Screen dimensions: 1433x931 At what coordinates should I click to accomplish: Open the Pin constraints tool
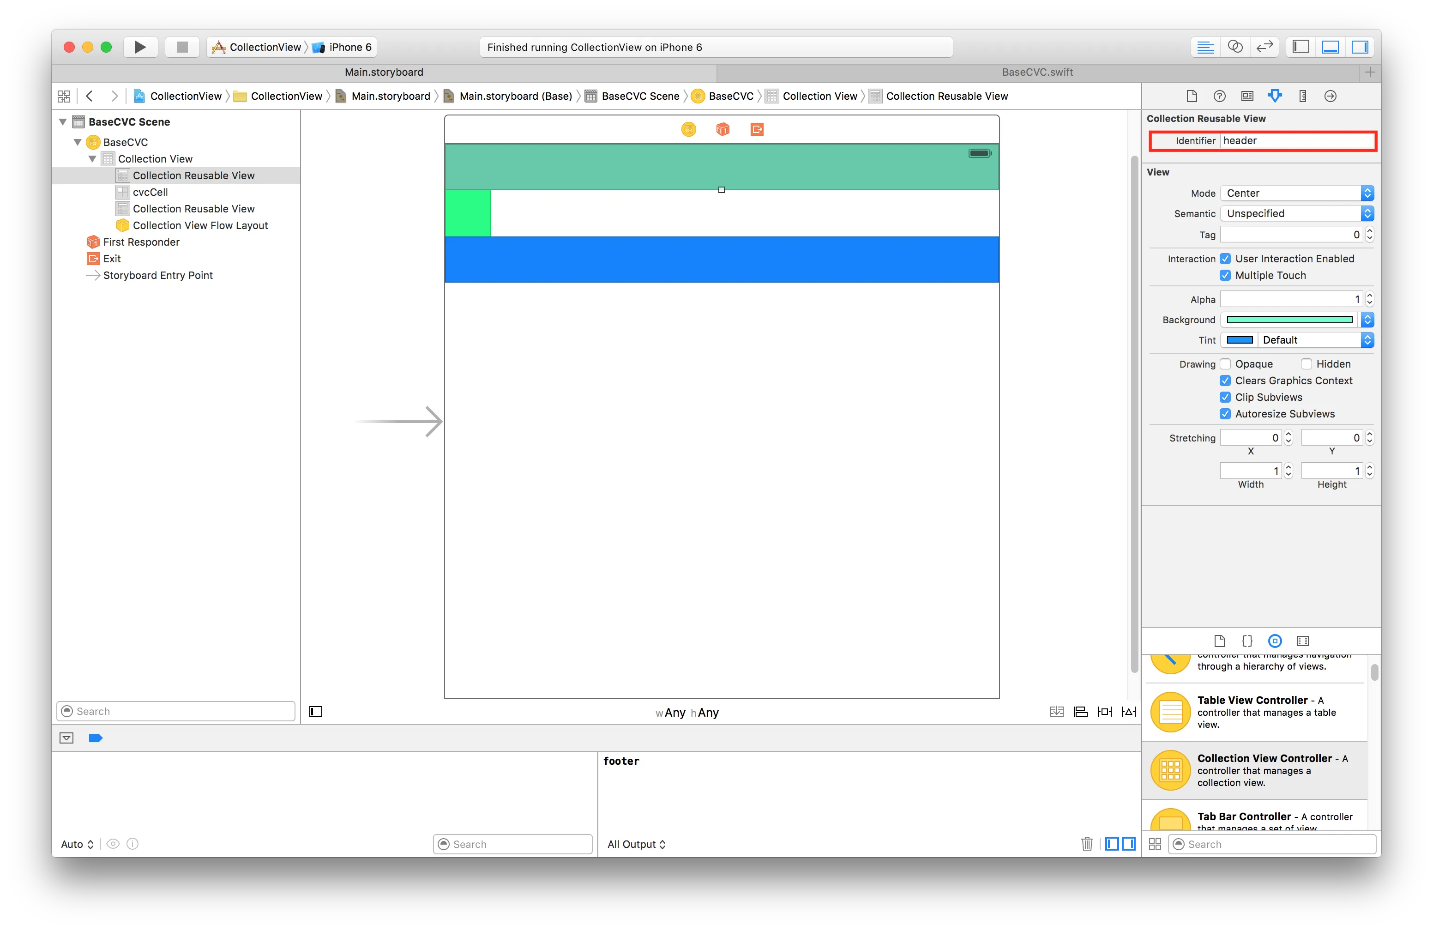pos(1104,712)
